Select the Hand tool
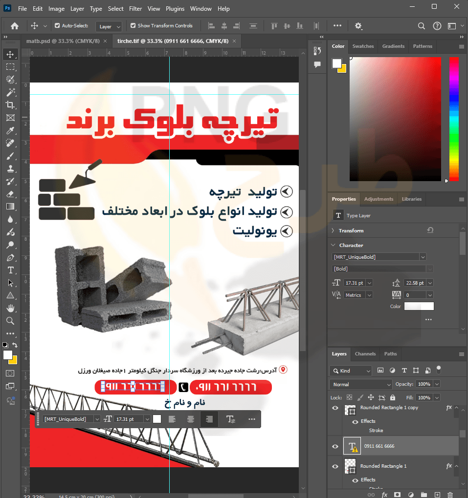 (10, 308)
